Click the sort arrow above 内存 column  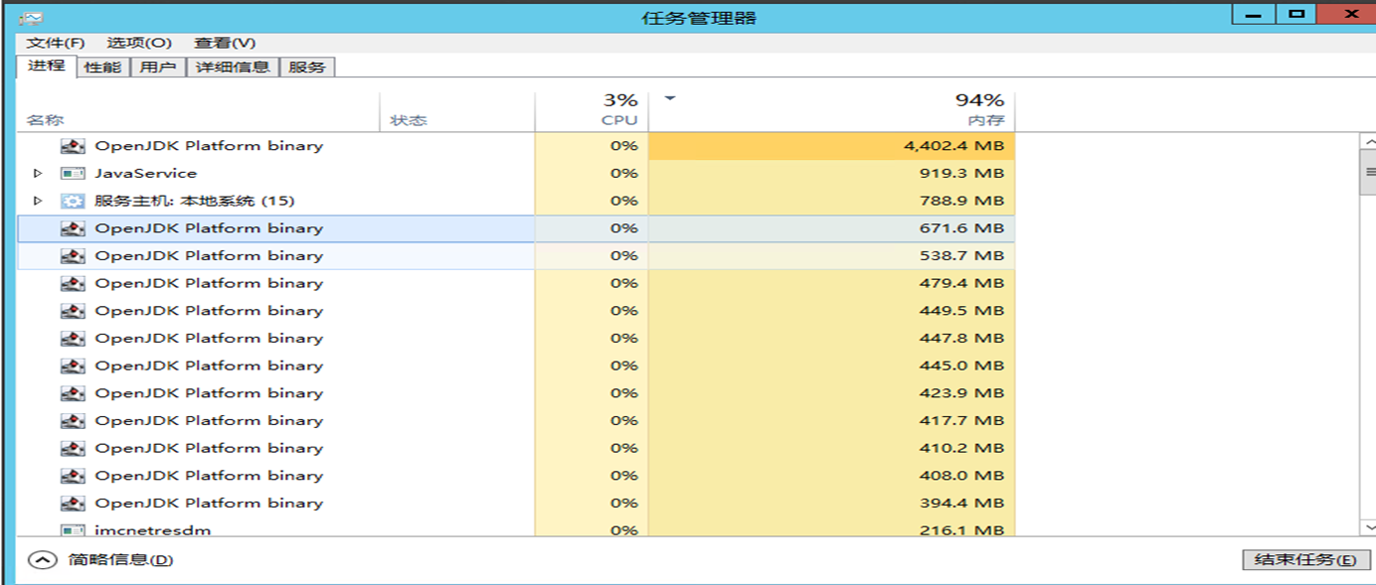point(670,98)
